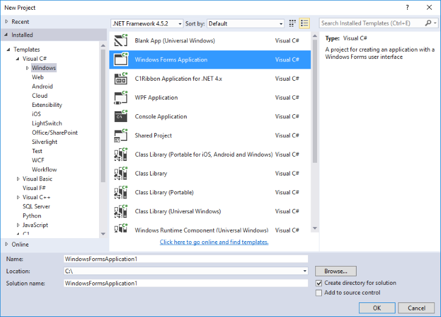The width and height of the screenshot is (441, 317).
Task: Click the Console Application template icon
Action: pyautogui.click(x=121, y=117)
